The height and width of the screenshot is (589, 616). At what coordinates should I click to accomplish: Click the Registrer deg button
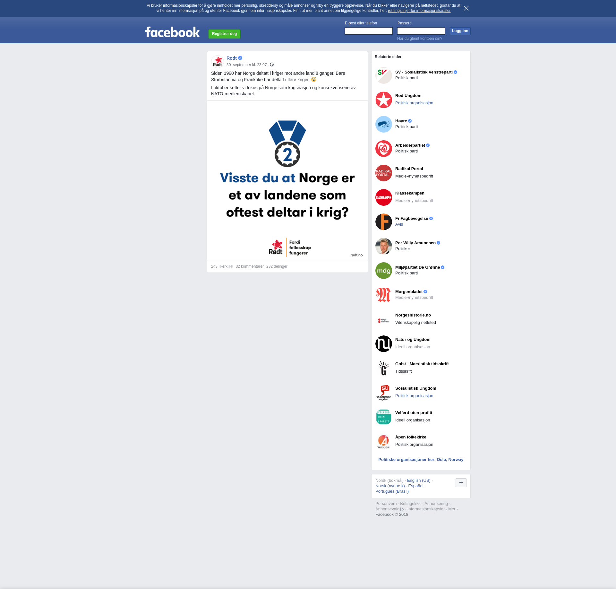pos(224,34)
